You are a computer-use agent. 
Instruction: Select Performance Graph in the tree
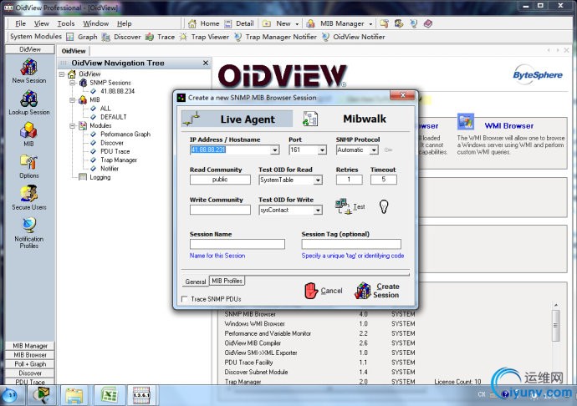point(125,134)
